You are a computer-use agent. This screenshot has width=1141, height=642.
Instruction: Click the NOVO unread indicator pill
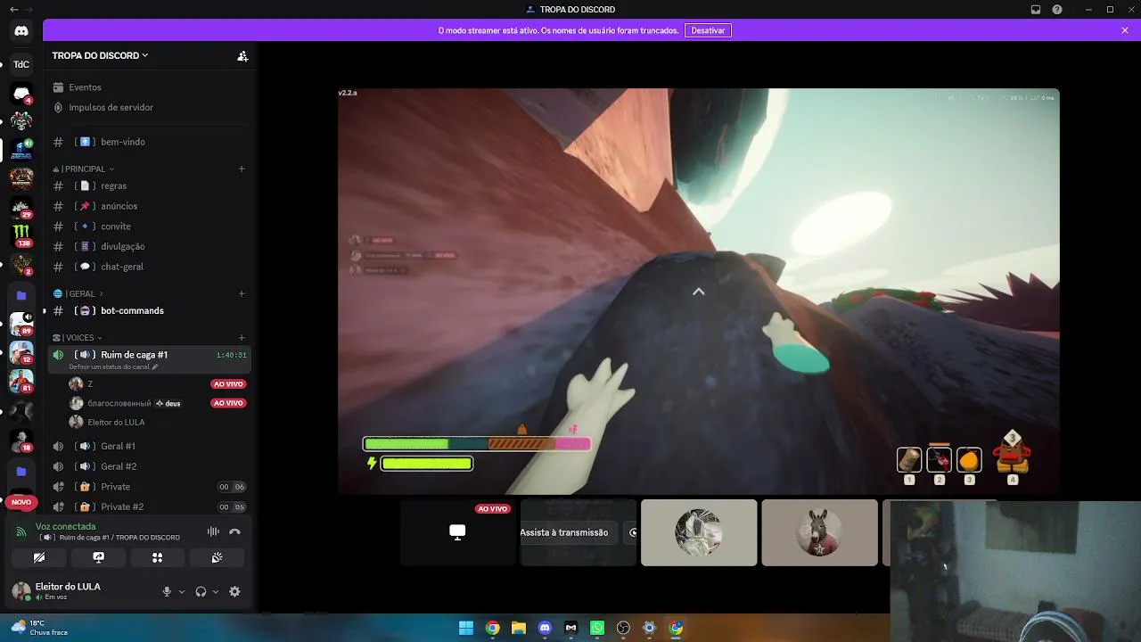pos(21,502)
